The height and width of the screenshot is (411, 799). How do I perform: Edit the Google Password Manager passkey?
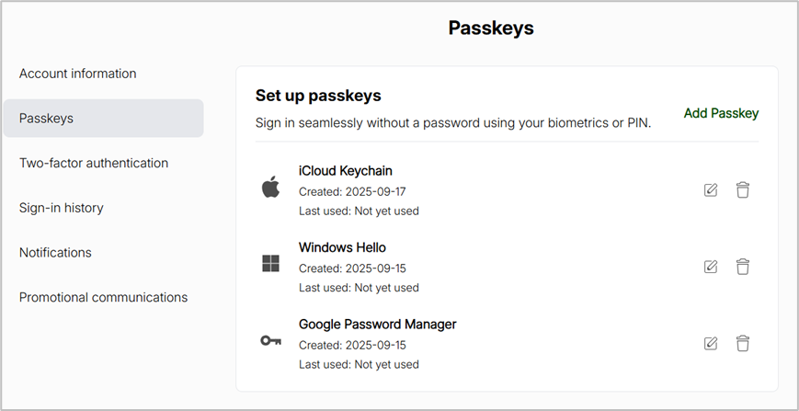pos(710,343)
